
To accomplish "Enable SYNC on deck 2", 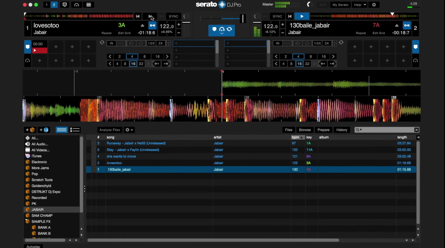I will [x=277, y=16].
